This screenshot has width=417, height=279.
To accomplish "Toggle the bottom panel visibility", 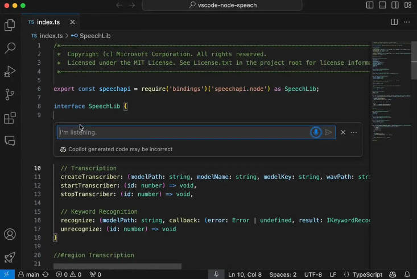I will (x=382, y=5).
